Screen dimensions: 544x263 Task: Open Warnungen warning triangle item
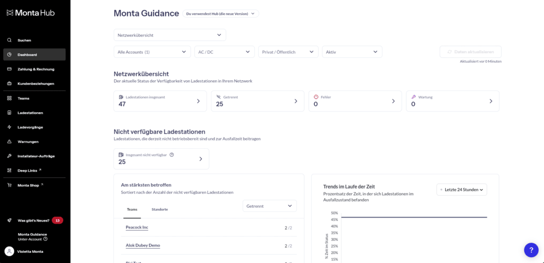point(10,142)
